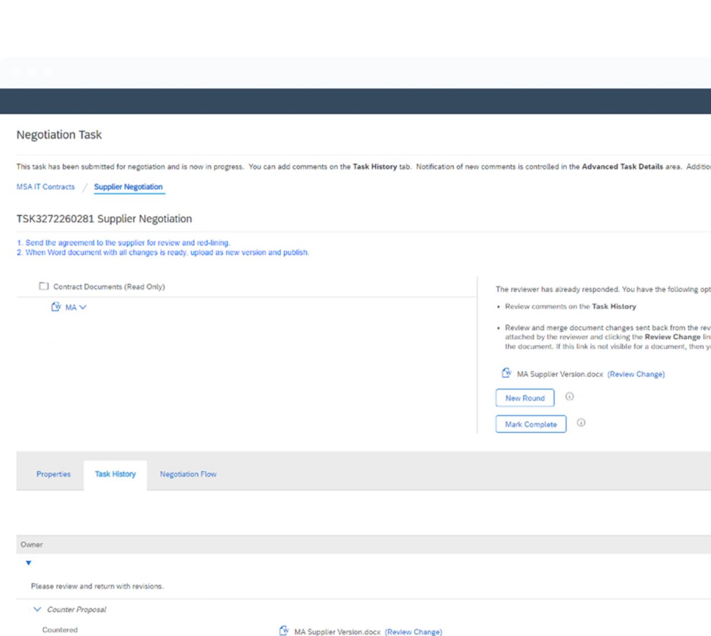Go to MSA IT Contracts breadcrumb
This screenshot has height=636, width=711.
pos(46,187)
